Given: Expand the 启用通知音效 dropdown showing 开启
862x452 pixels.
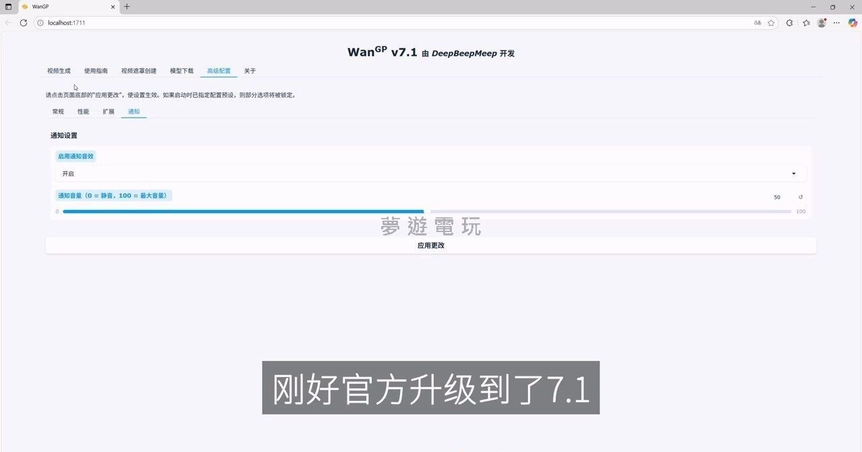Looking at the screenshot, I should point(431,174).
